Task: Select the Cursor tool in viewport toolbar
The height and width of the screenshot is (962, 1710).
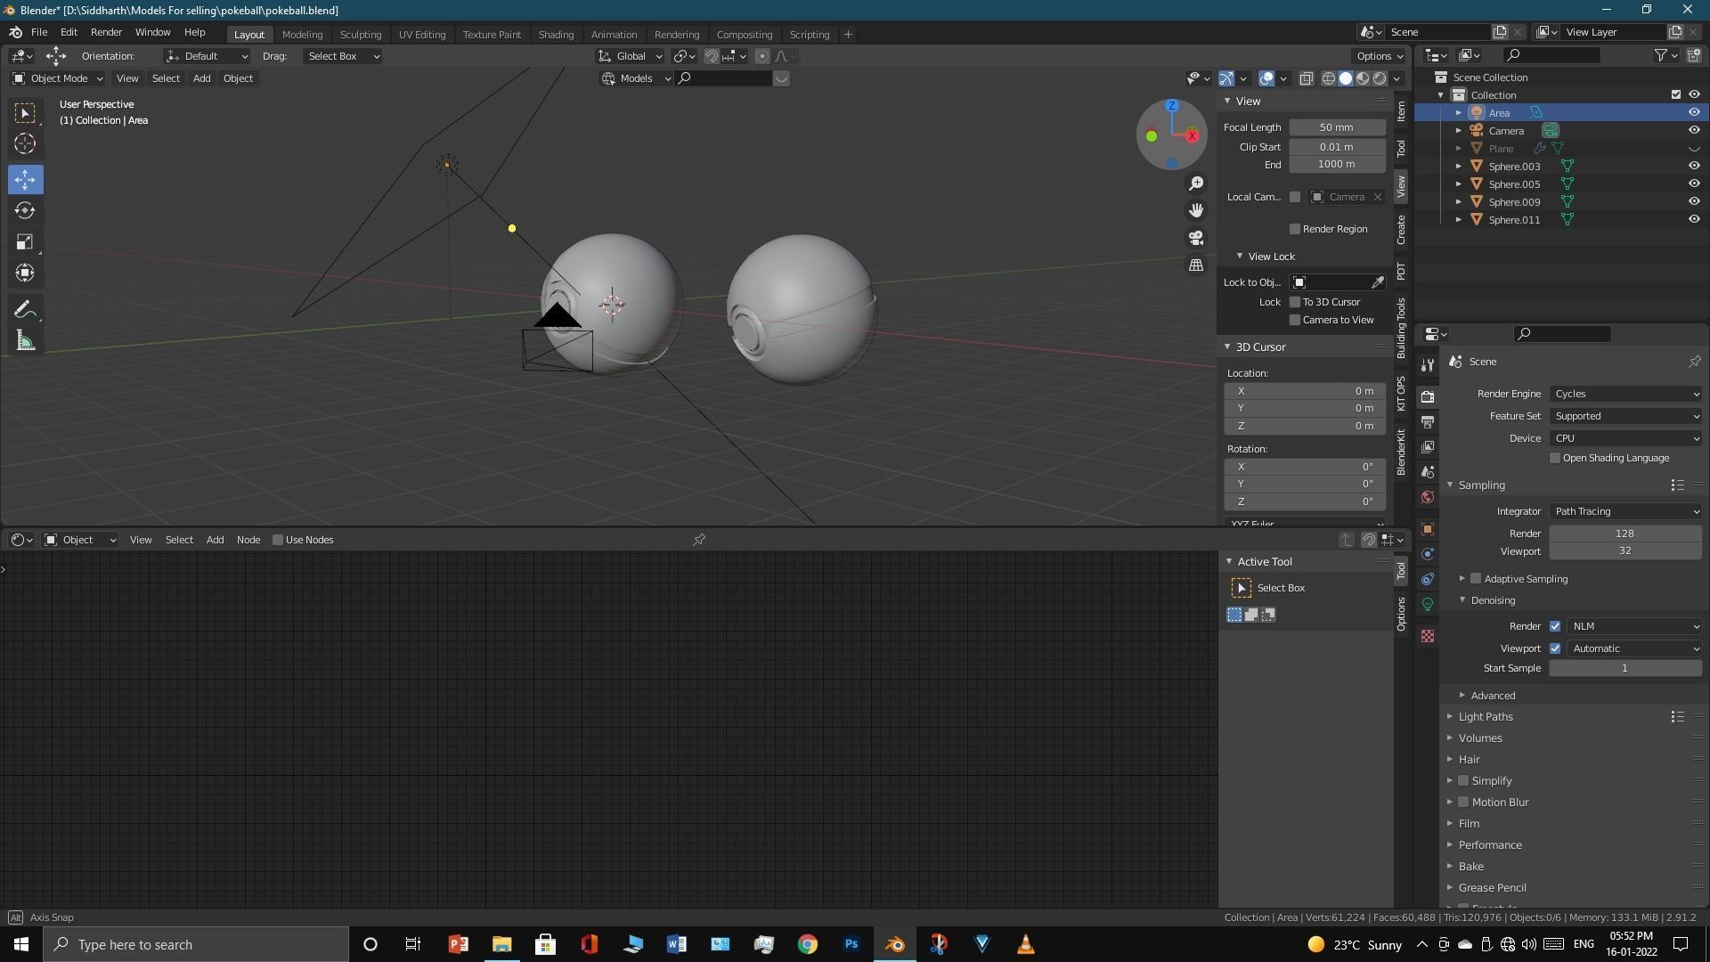Action: 25,143
